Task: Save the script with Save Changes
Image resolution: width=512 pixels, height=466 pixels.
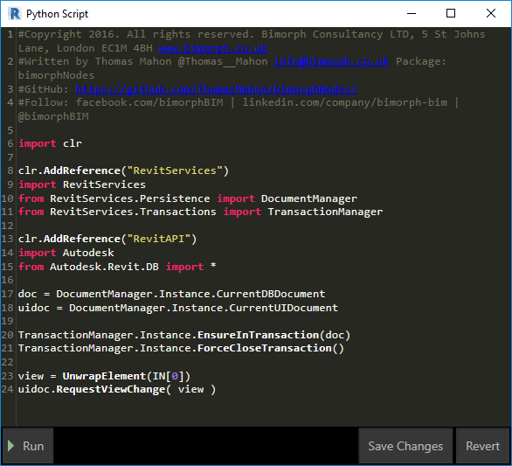Action: [x=405, y=446]
